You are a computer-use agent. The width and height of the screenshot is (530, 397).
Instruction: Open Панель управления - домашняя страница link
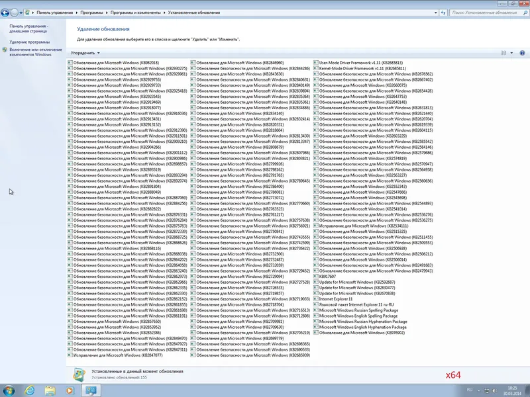coord(28,28)
